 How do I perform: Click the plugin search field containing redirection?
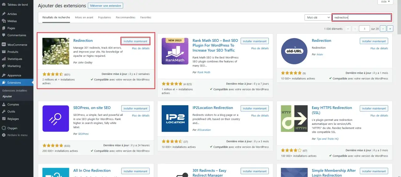tap(362, 17)
